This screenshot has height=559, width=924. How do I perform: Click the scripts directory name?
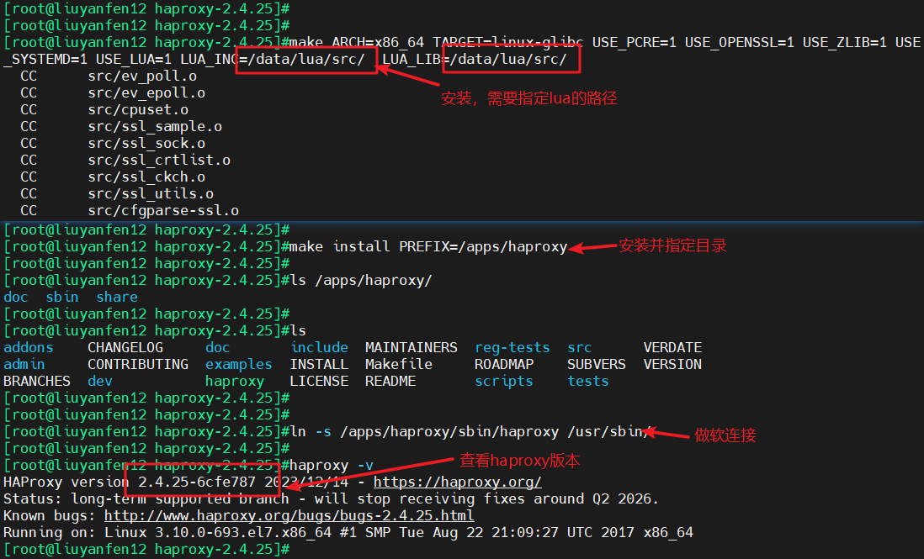tap(504, 382)
